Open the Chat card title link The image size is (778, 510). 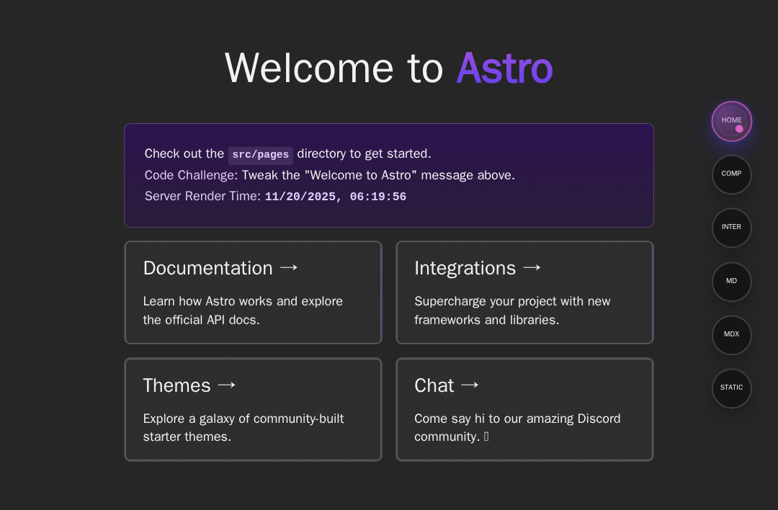click(434, 385)
